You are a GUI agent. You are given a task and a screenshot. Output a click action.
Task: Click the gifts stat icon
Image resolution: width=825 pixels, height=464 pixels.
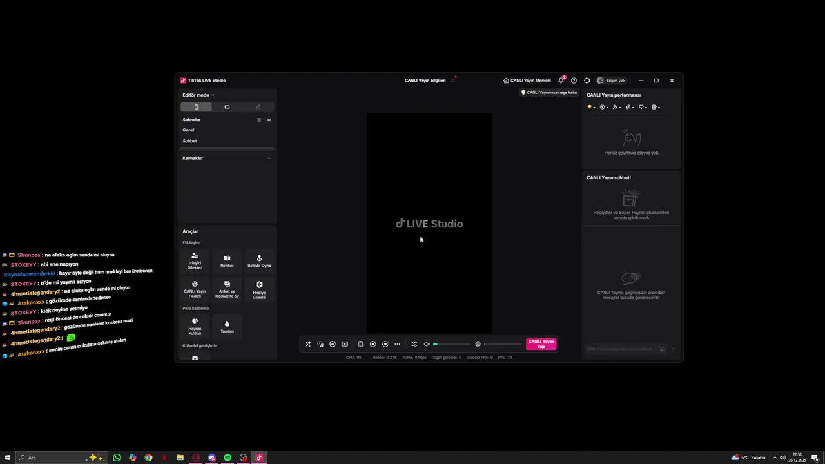[655, 107]
